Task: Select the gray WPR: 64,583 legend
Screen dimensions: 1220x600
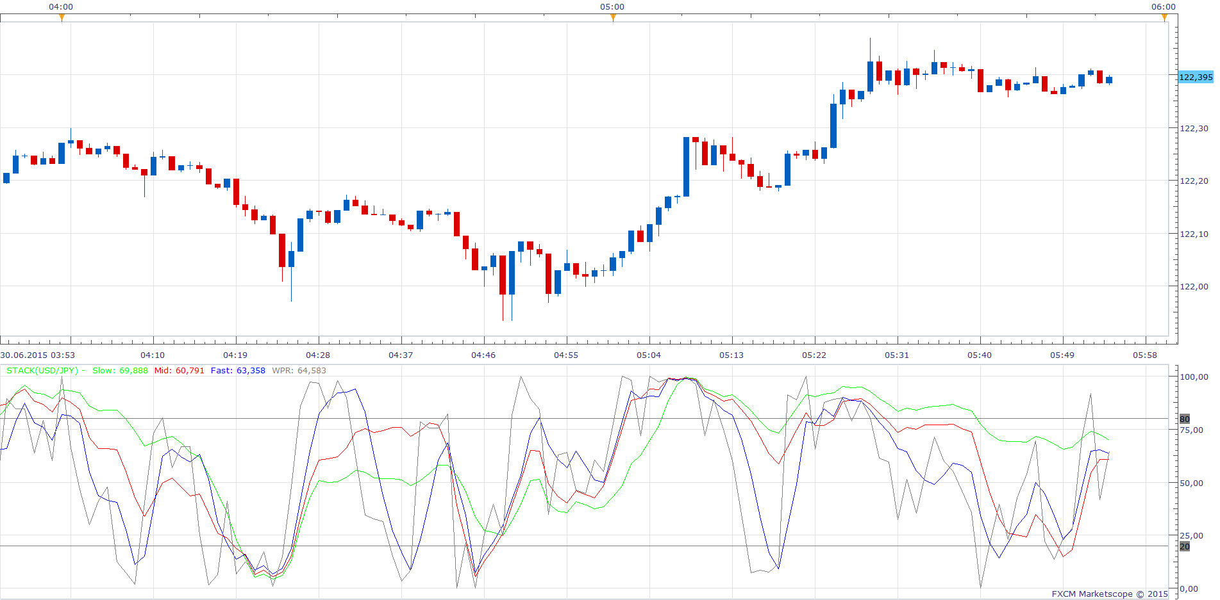Action: pyautogui.click(x=299, y=371)
